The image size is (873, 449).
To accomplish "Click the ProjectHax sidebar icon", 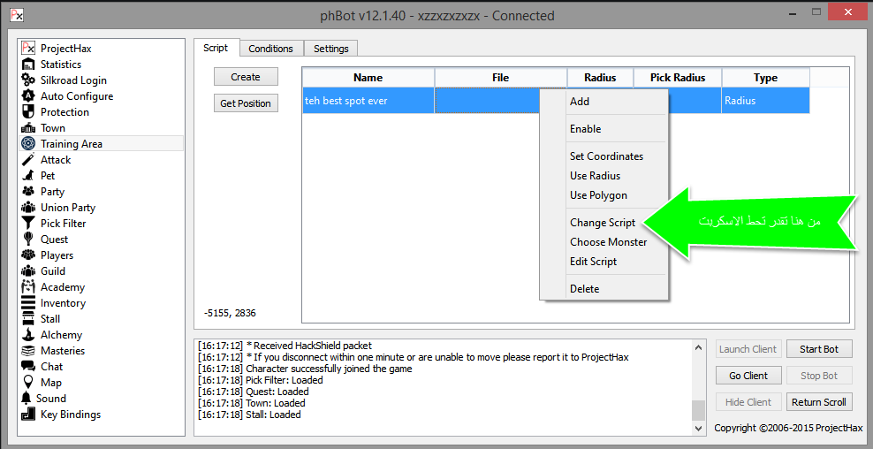I will (28, 49).
